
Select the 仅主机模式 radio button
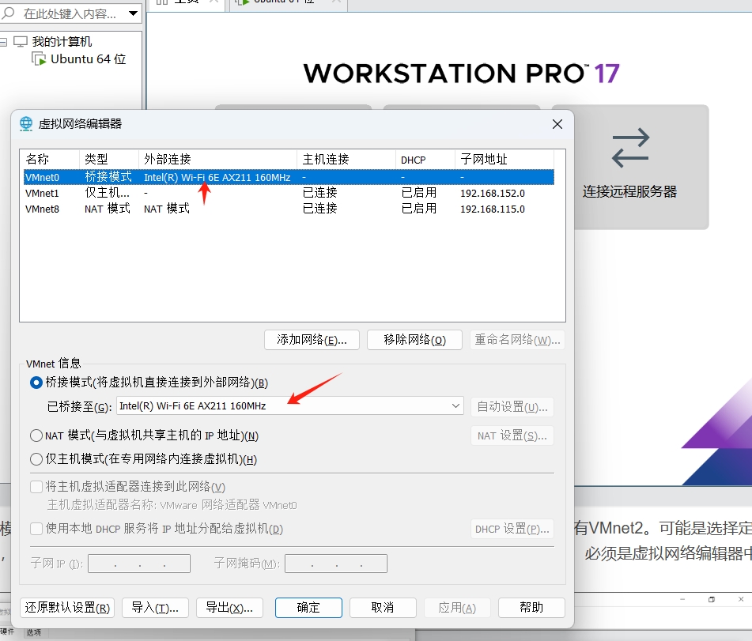pyautogui.click(x=36, y=459)
